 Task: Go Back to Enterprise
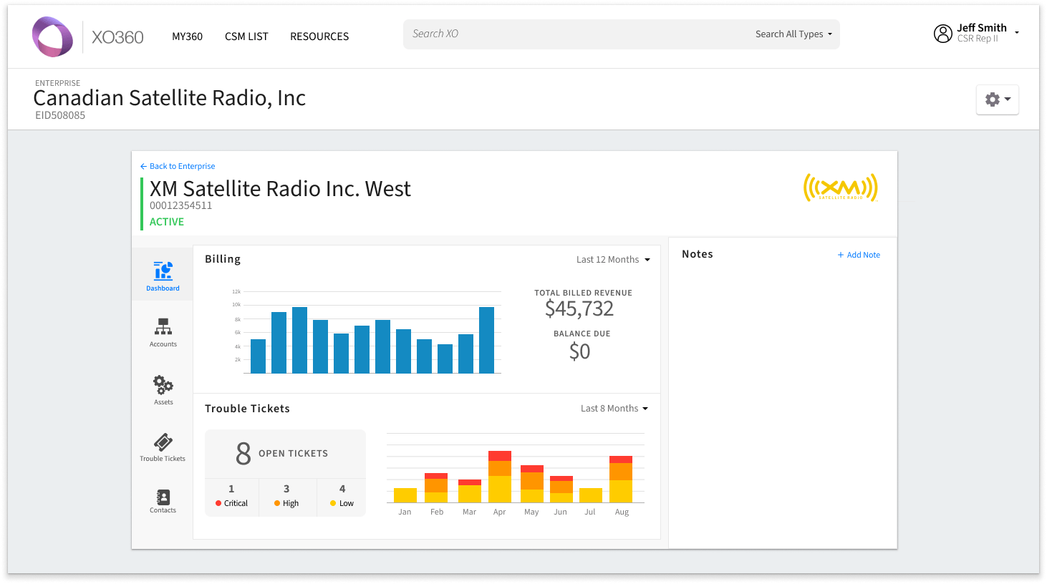click(x=178, y=166)
